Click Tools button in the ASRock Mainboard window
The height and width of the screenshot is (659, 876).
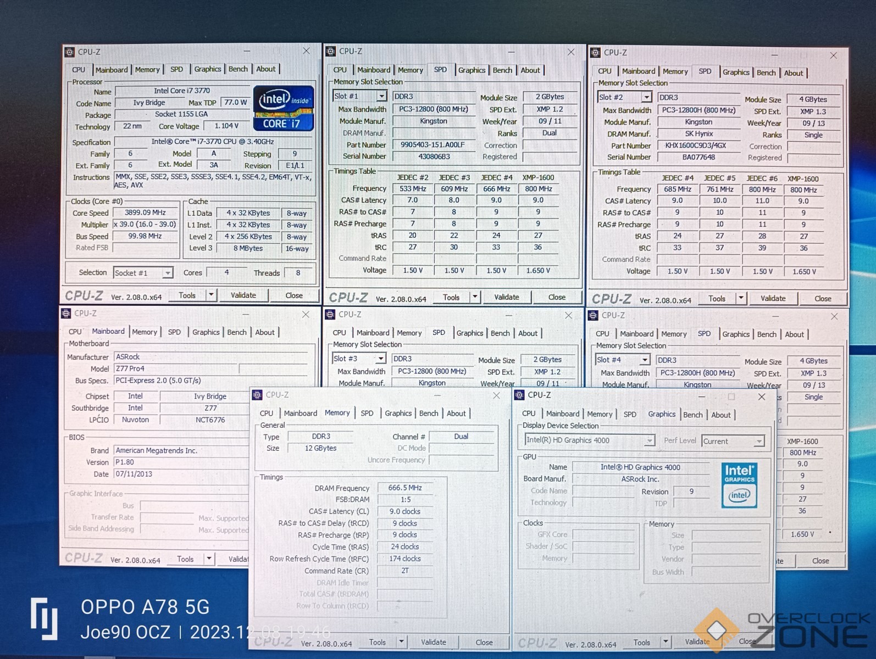[185, 559]
